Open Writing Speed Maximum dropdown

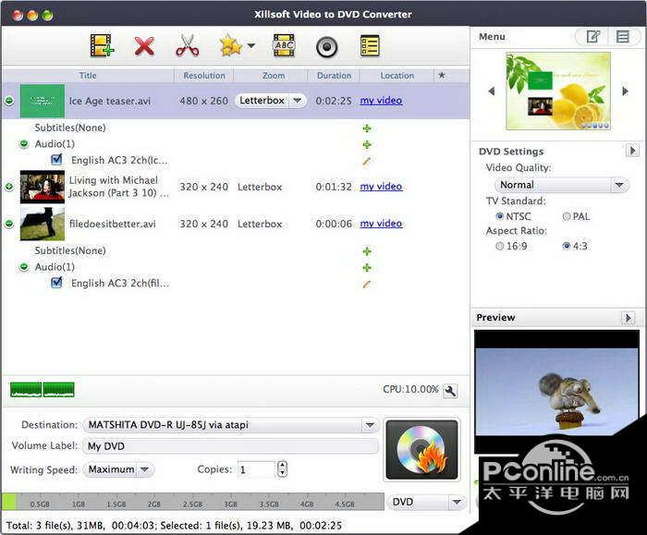point(119,469)
